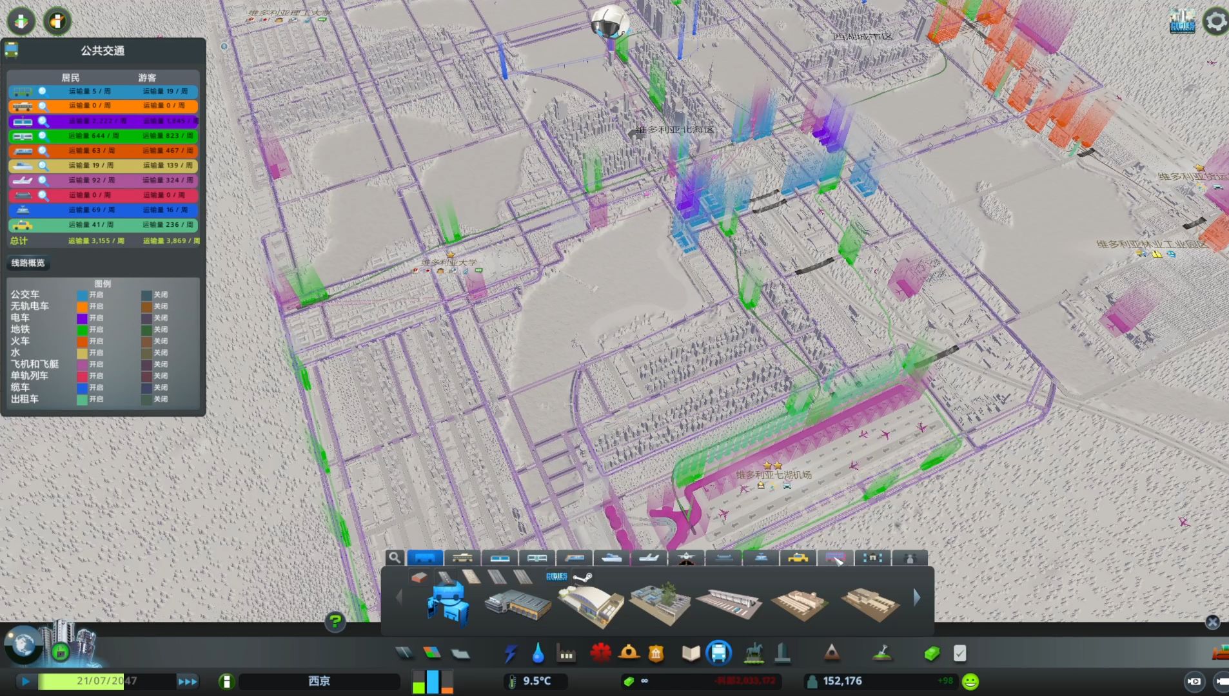Open the water droplet services menu
This screenshot has width=1229, height=696.
538,653
